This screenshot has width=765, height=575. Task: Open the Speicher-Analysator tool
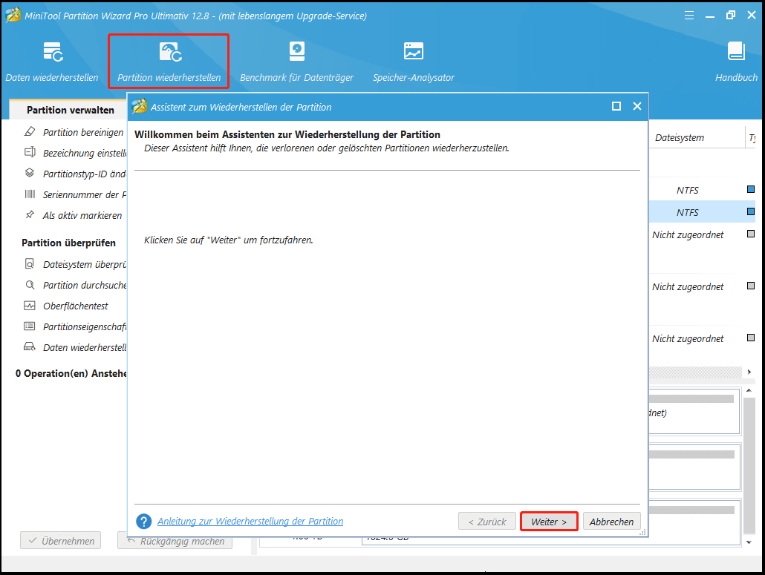click(x=413, y=62)
